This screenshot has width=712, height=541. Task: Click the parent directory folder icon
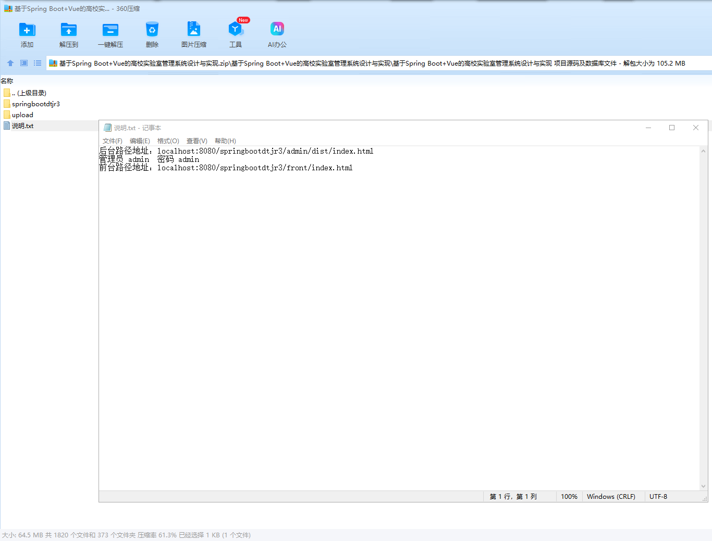click(7, 93)
